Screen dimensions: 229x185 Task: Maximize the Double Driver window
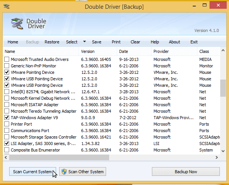pyautogui.click(x=205, y=5)
